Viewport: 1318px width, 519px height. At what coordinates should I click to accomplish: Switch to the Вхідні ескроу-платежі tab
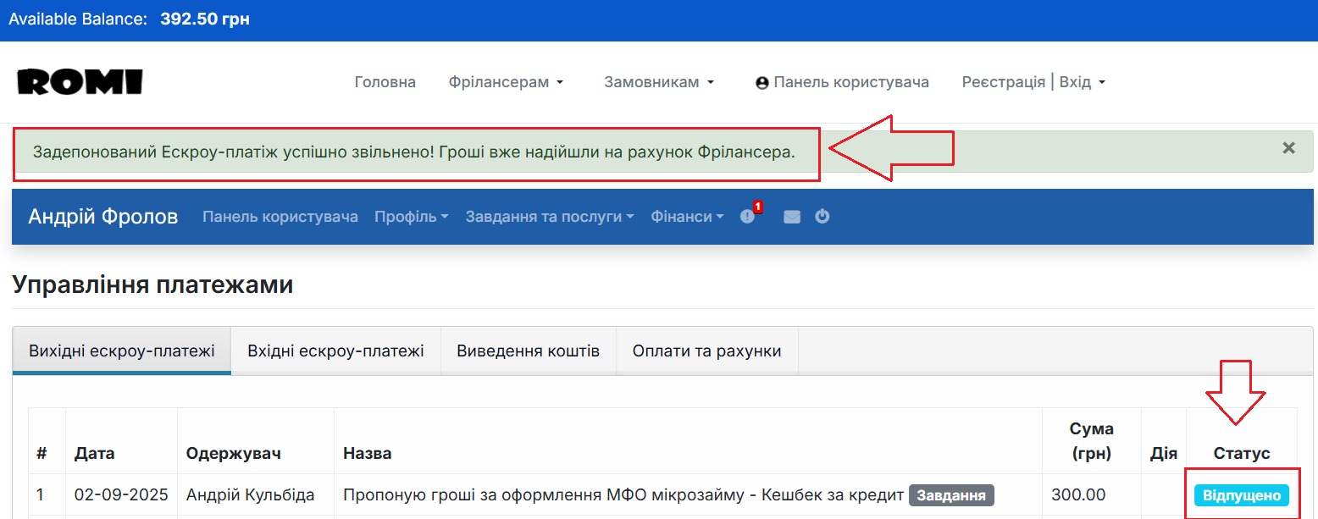pyautogui.click(x=335, y=350)
